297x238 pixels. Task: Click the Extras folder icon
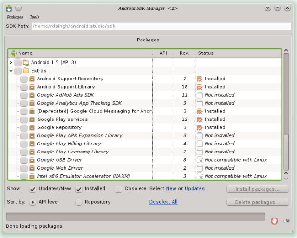point(26,71)
